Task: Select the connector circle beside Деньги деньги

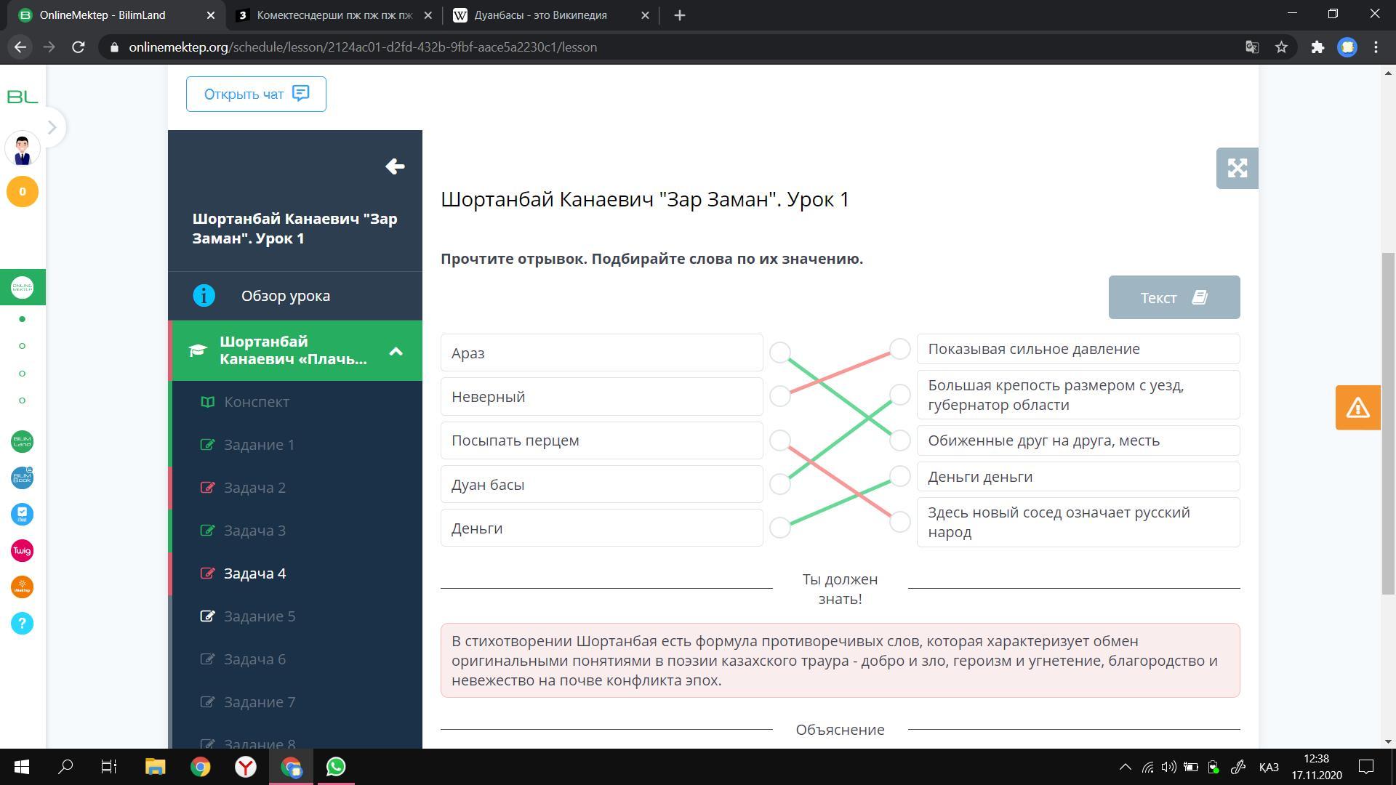Action: tap(899, 476)
